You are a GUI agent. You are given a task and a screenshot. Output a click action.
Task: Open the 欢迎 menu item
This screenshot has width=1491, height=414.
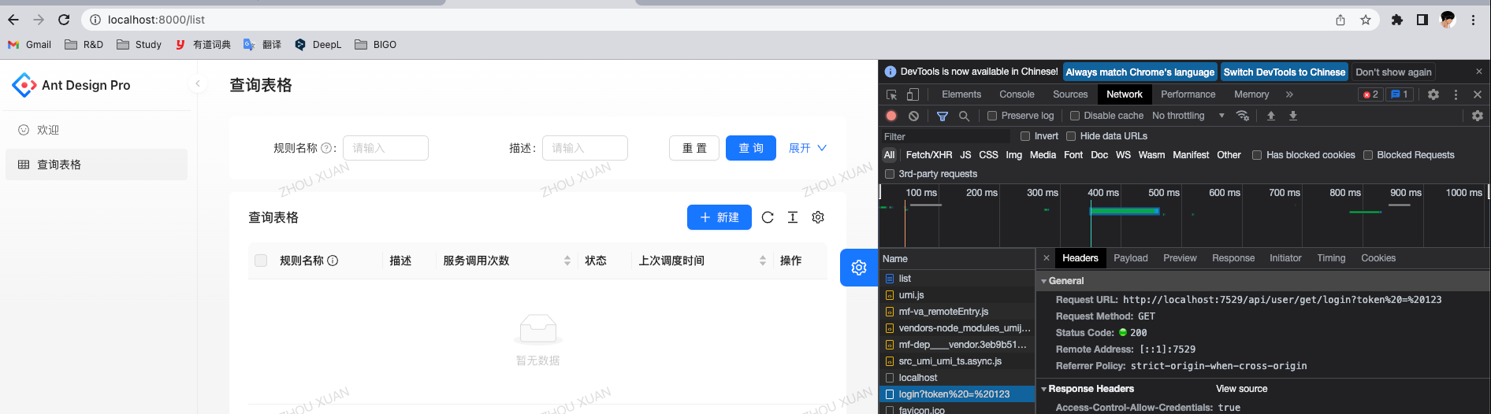98,130
